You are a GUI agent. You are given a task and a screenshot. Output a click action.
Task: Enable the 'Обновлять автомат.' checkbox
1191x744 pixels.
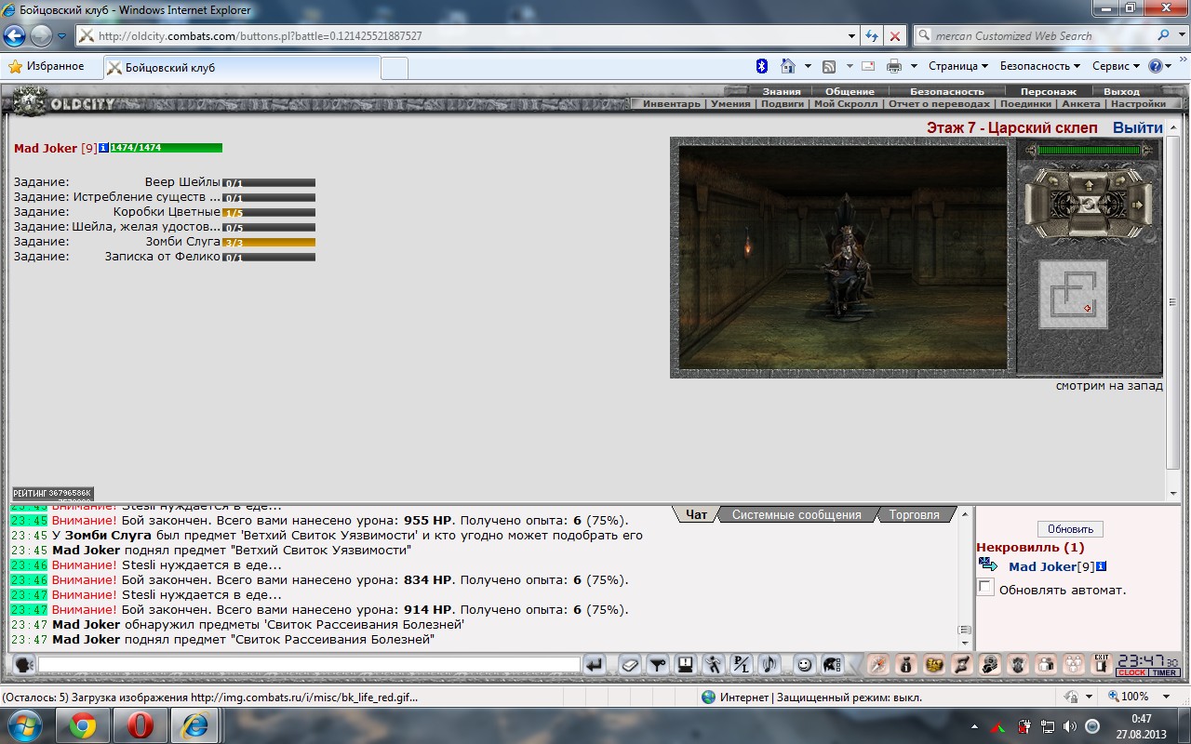point(985,587)
